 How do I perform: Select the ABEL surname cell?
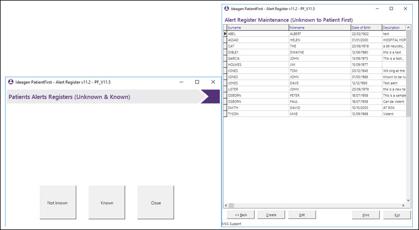tap(258, 34)
